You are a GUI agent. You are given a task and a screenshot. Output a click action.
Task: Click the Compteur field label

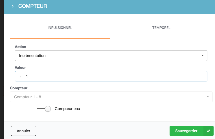pyautogui.click(x=19, y=88)
